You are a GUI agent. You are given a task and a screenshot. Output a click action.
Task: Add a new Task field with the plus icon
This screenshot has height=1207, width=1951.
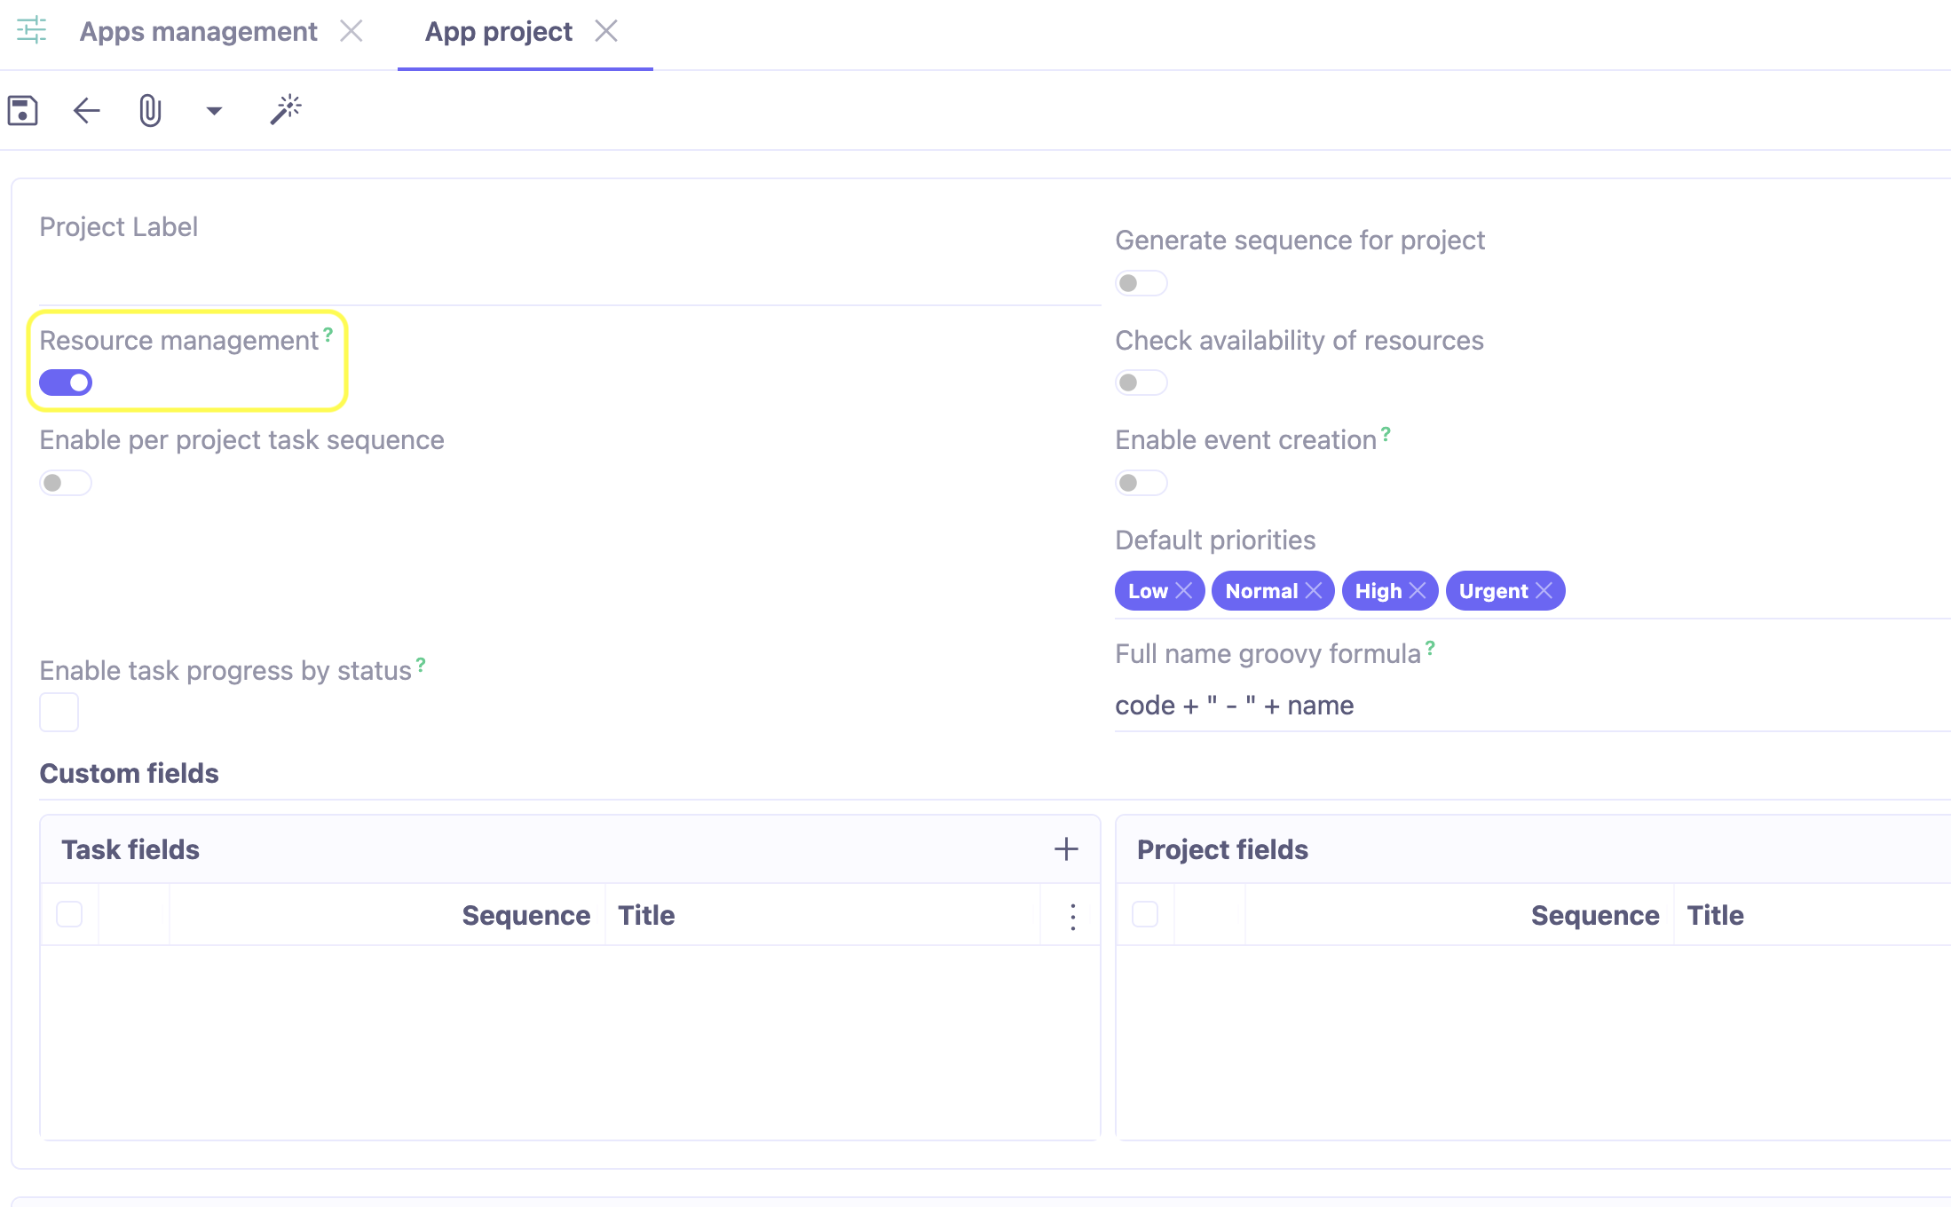tap(1065, 848)
